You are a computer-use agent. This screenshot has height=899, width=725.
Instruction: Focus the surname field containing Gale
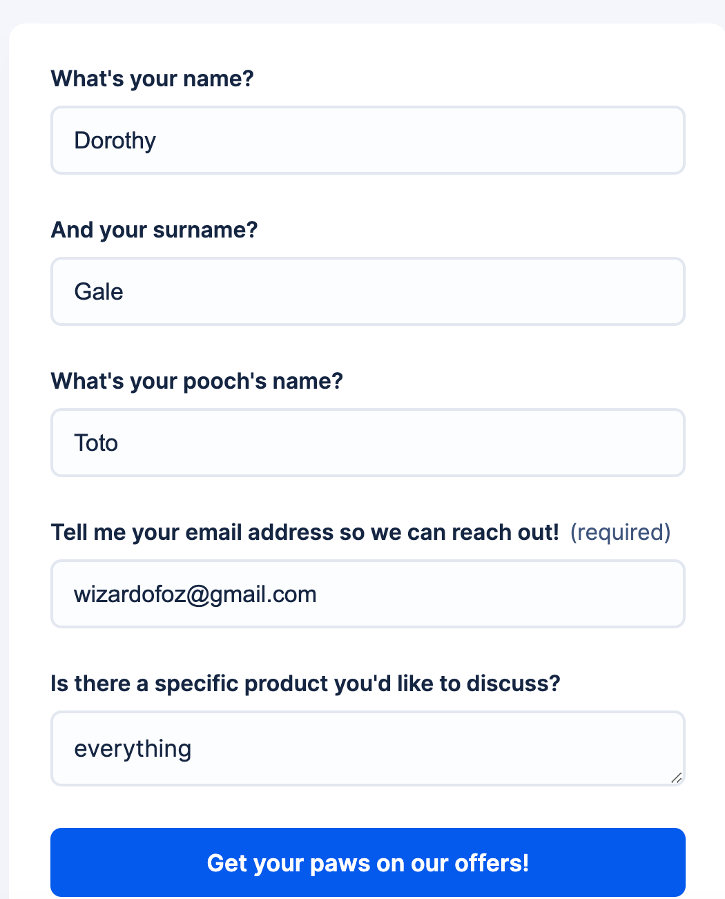(x=367, y=291)
